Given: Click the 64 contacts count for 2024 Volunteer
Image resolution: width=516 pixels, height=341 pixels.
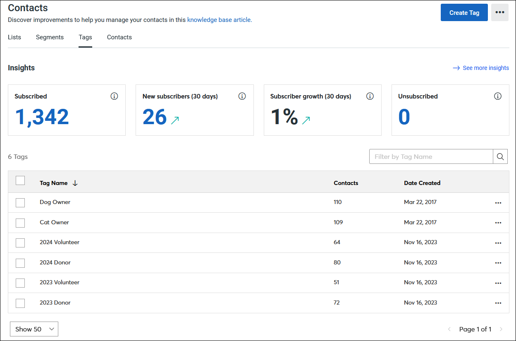Looking at the screenshot, I should tap(337, 242).
